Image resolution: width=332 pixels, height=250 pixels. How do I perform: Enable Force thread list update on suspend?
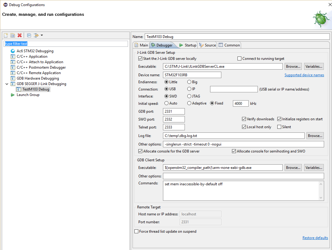tap(137, 231)
